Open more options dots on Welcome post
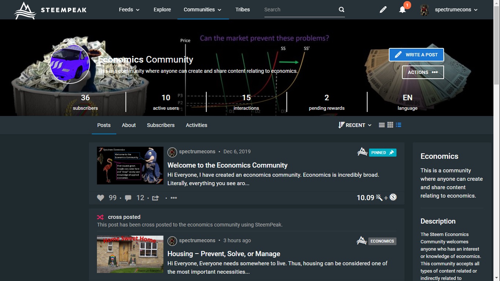The width and height of the screenshot is (500, 281). click(x=174, y=198)
